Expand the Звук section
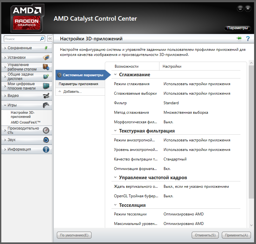 [5, 140]
